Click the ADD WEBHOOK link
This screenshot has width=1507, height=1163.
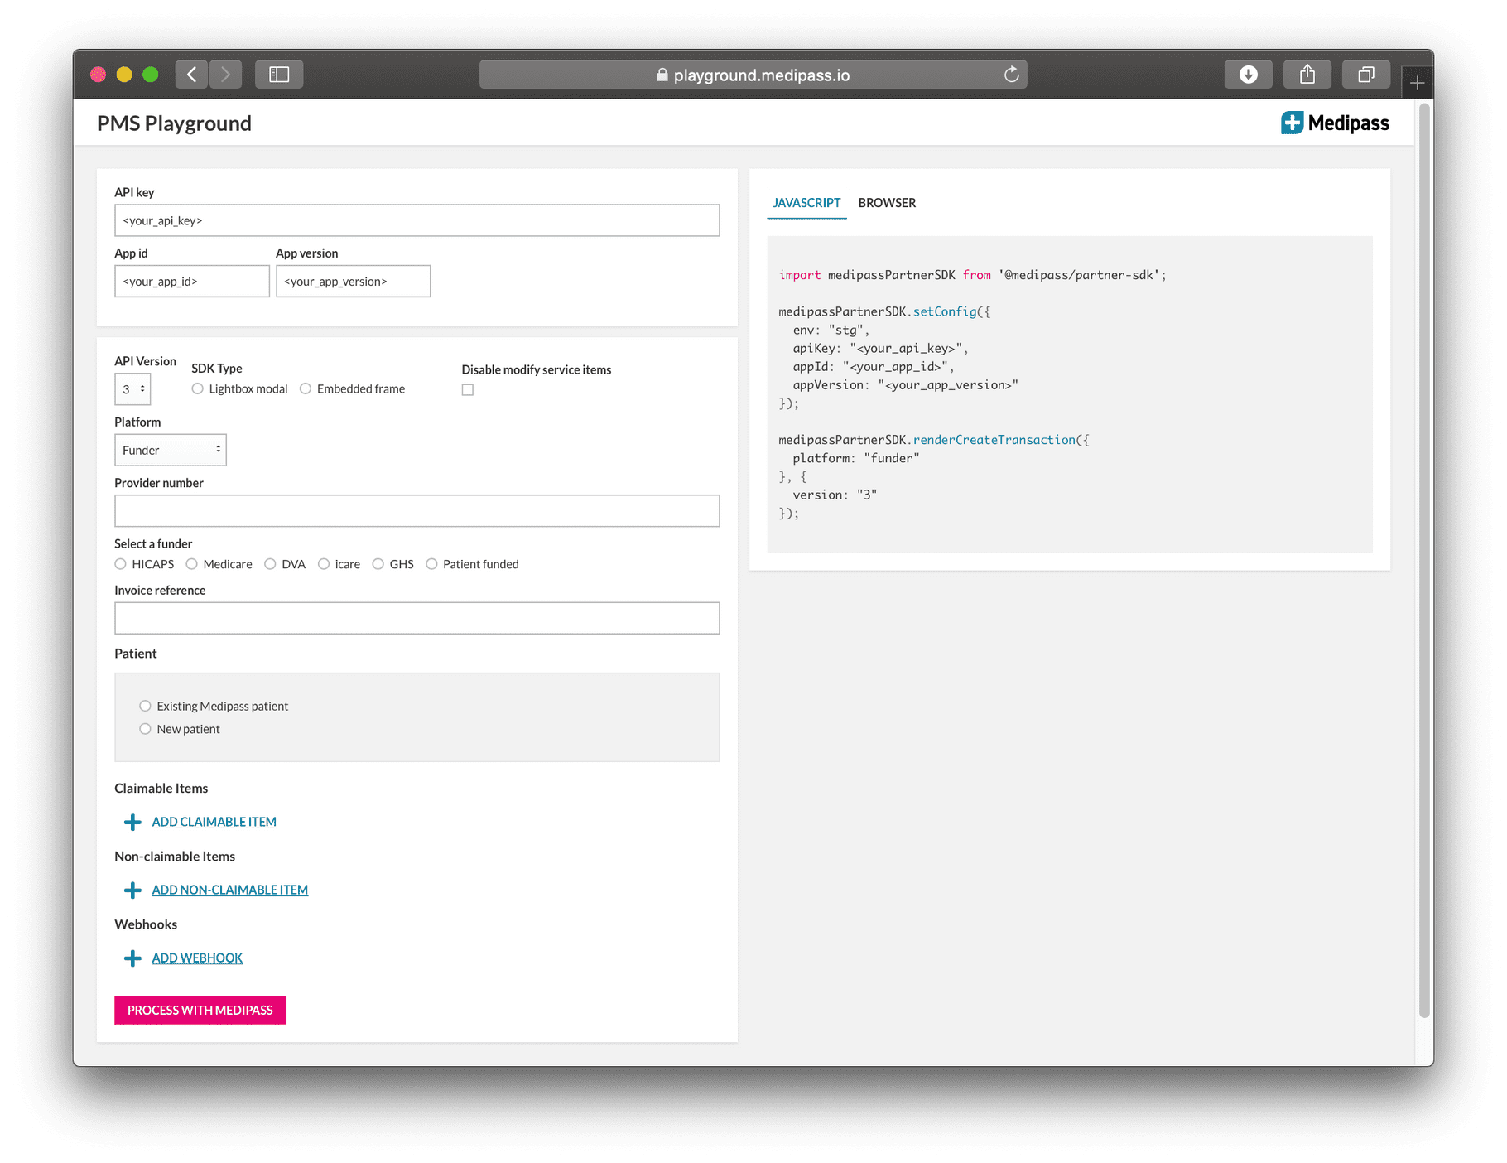click(196, 958)
